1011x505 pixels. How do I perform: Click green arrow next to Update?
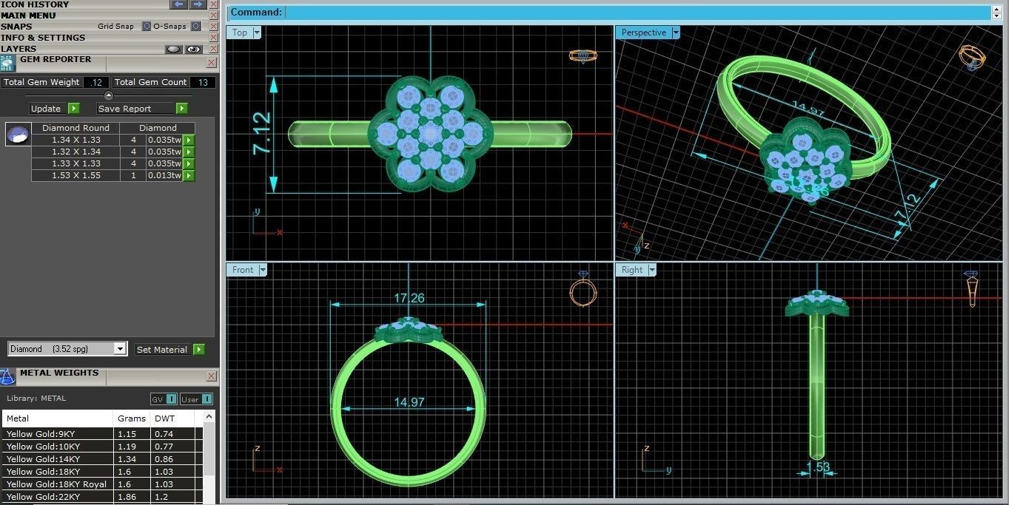[73, 109]
